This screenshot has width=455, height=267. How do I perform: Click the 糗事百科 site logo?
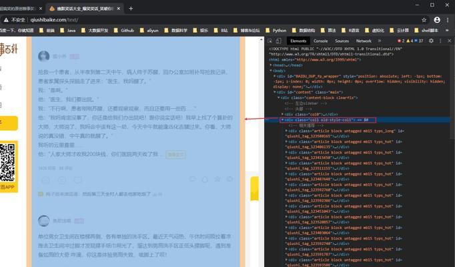coord(9,49)
